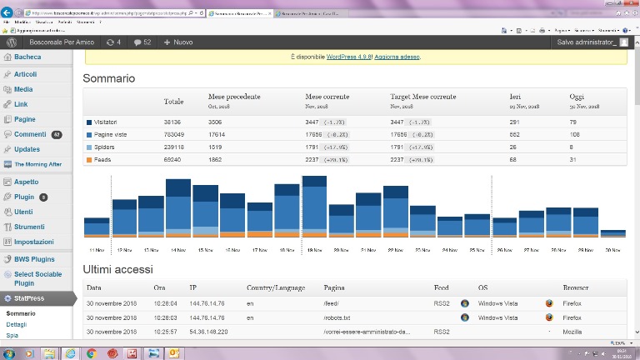The image size is (640, 360).
Task: Open the Pagine section
Action: point(24,119)
